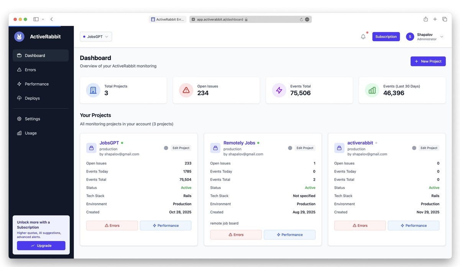This screenshot has height=267, width=460.
Task: Click the 75,506 Events Total value
Action: coord(301,93)
